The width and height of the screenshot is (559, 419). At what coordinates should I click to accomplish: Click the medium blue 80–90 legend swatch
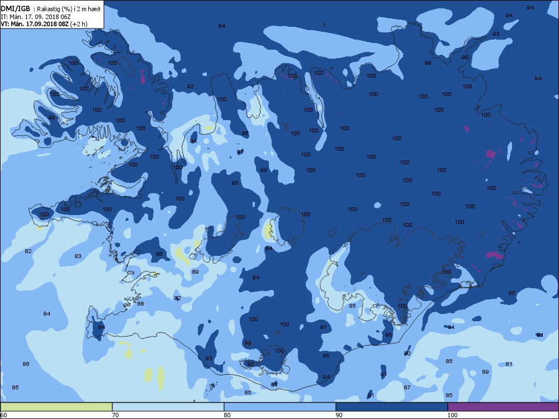(x=280, y=407)
